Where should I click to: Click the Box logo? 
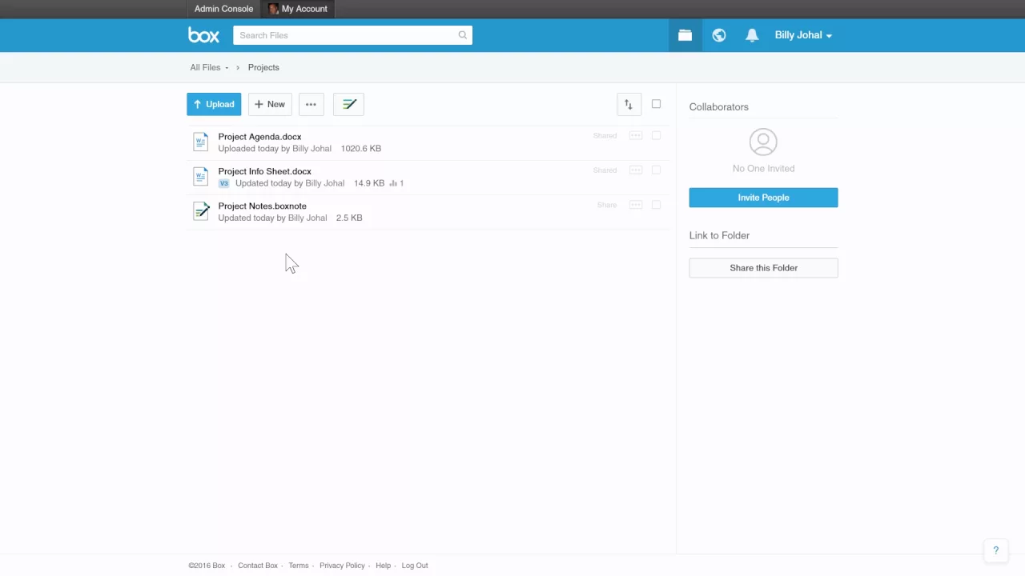click(x=203, y=35)
